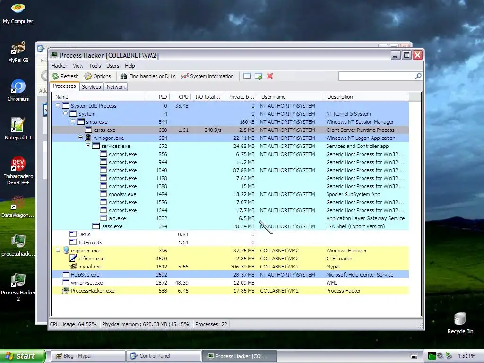Sort by the CPU column header
The image size is (484, 363).
click(180, 97)
